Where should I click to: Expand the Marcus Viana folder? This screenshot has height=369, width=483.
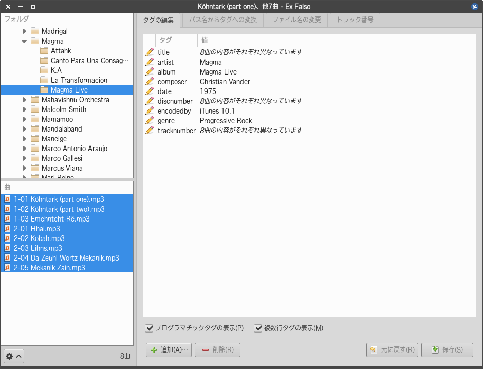pyautogui.click(x=25, y=168)
